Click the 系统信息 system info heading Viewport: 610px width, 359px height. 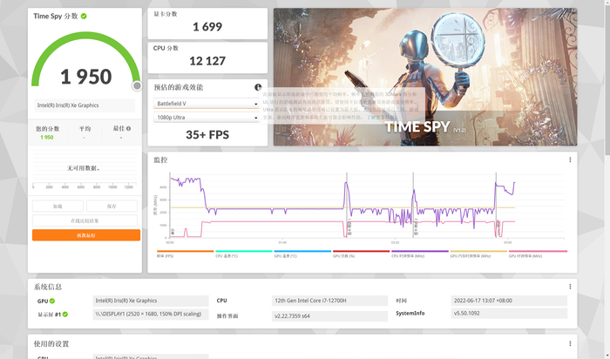[48, 287]
